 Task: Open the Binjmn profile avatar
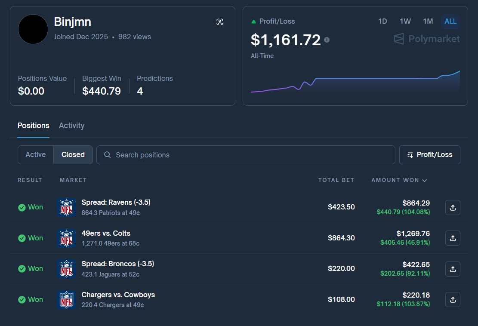[33, 29]
